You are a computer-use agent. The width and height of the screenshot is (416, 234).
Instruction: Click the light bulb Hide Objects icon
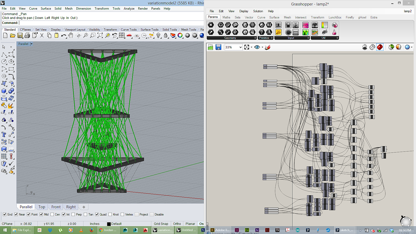coord(158,36)
